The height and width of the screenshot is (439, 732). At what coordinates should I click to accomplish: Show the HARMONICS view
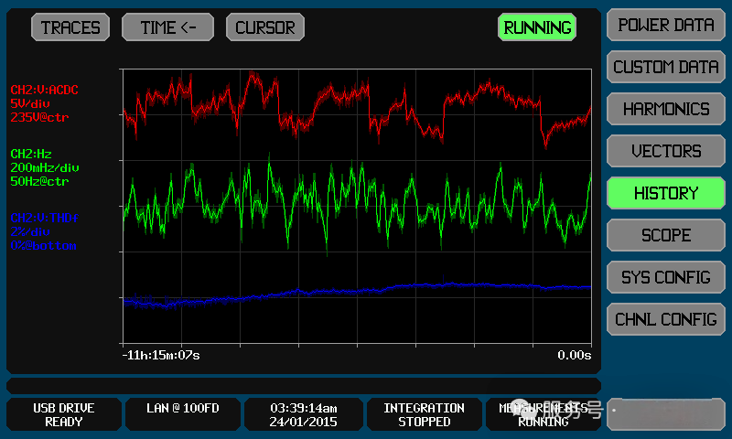(x=665, y=109)
